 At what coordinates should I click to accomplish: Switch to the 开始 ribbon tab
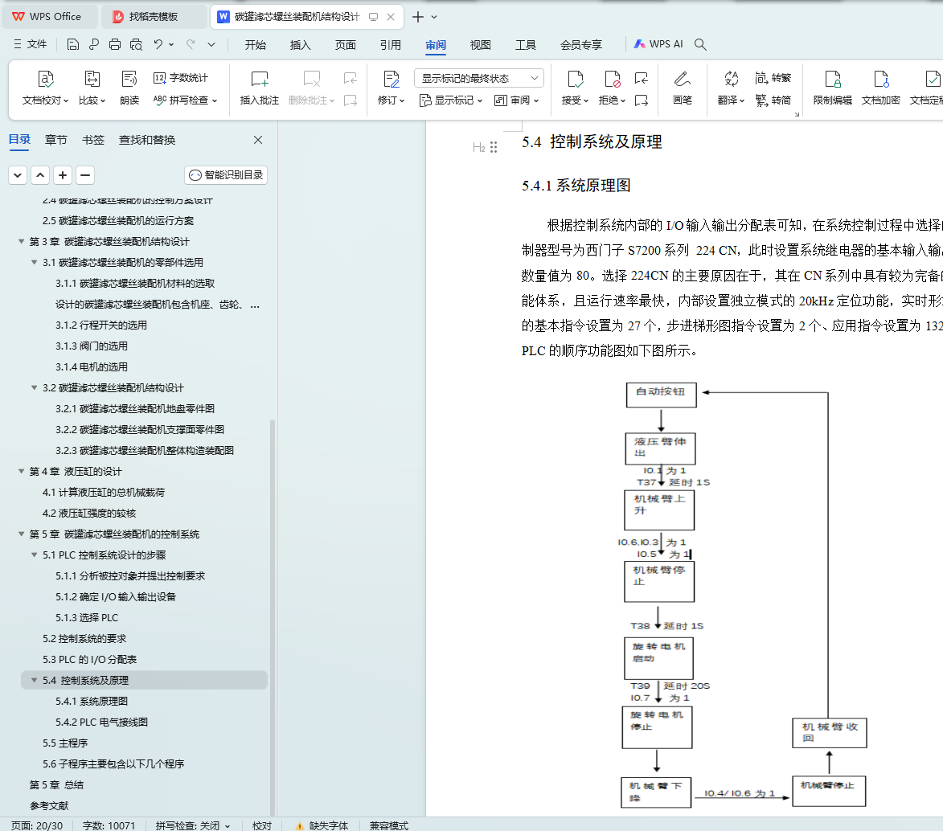click(x=255, y=44)
